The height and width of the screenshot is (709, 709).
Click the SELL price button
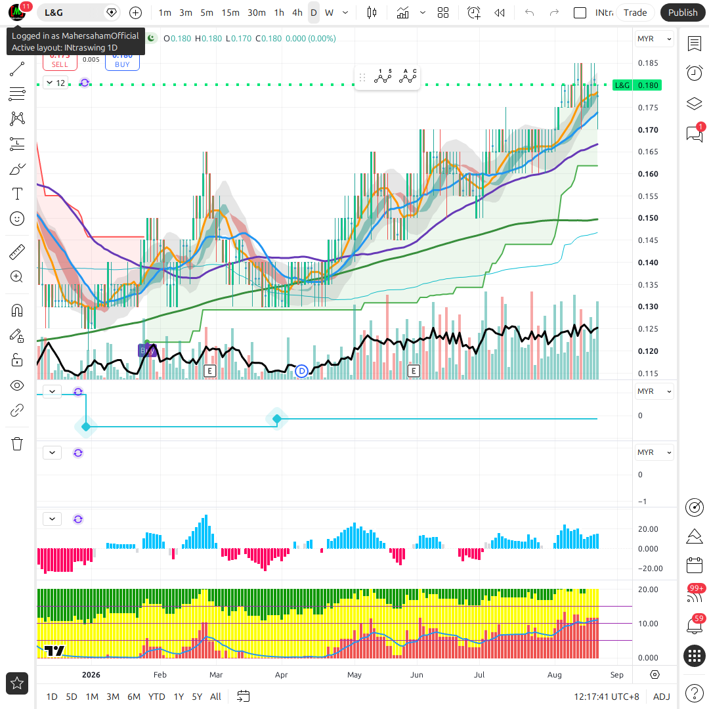[x=60, y=62]
